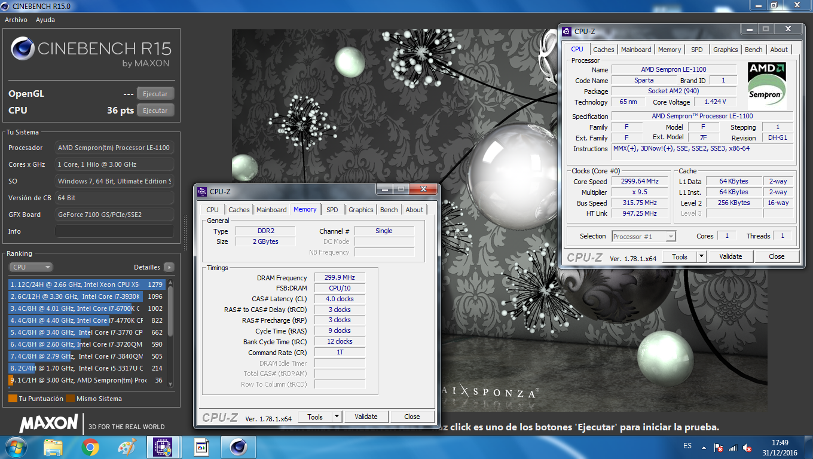The image size is (813, 459).
Task: Click Close in CPU-Z CPU window
Action: point(777,256)
